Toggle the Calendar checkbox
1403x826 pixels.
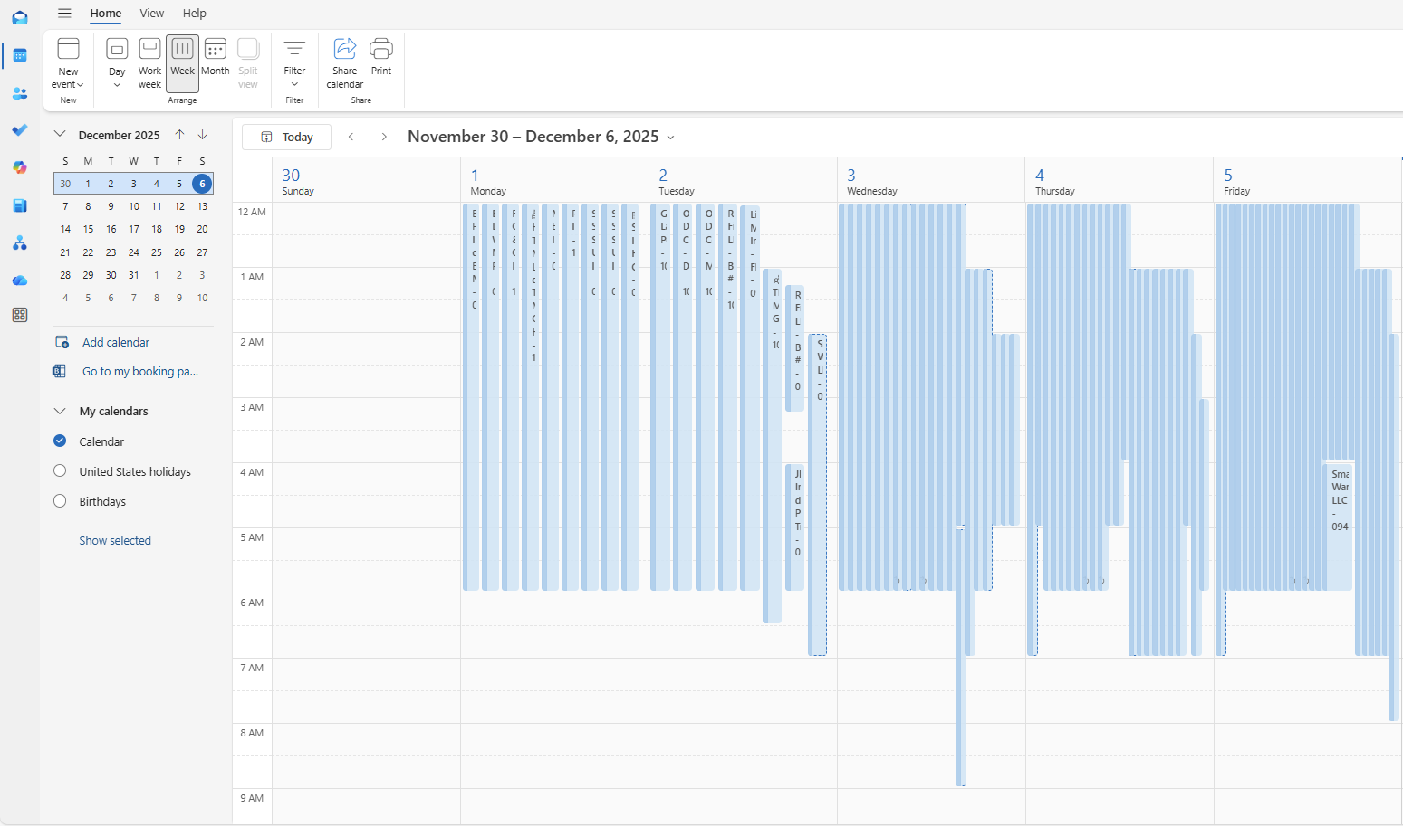coord(60,441)
